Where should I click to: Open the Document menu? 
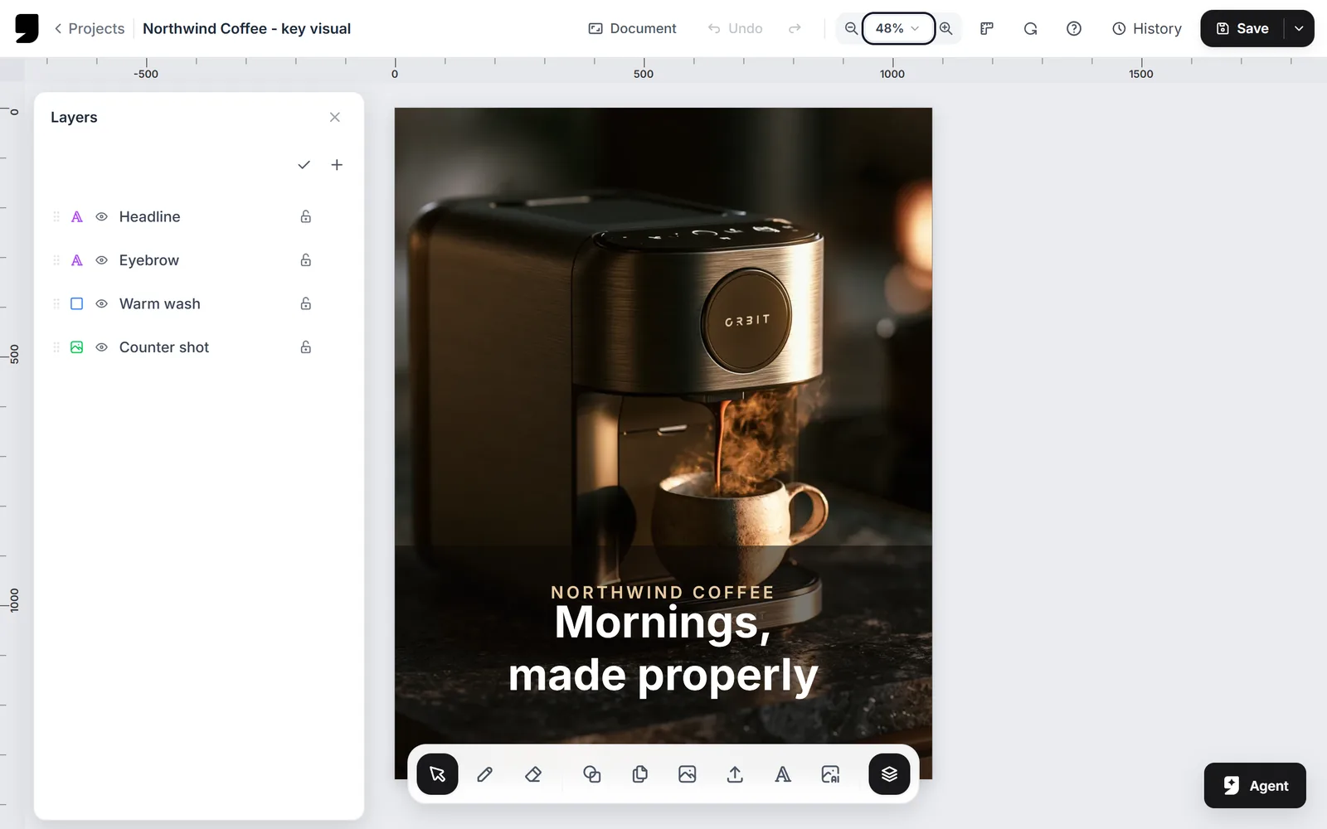(x=633, y=28)
